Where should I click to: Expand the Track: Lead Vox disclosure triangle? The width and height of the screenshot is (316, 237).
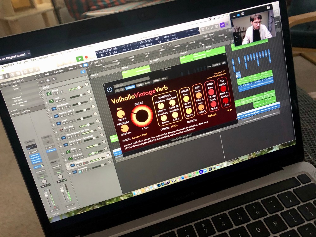(x=13, y=115)
